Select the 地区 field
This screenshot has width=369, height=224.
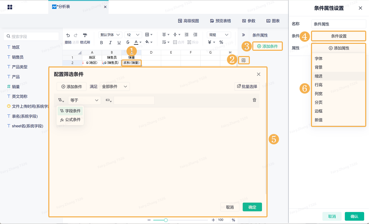(x=14, y=47)
